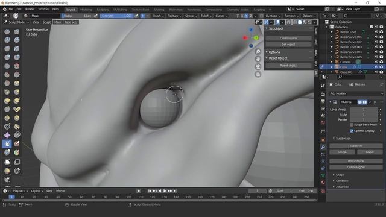The width and height of the screenshot is (386, 217).
Task: Switch perspective/orthographic grid icon
Action: click(x=258, y=74)
